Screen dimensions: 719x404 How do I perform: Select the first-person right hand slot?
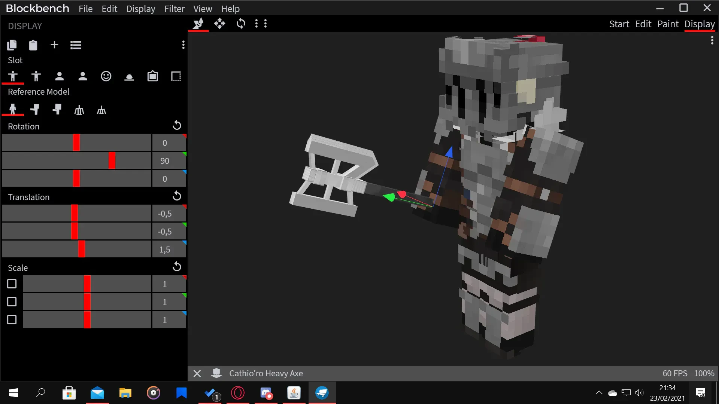click(59, 76)
